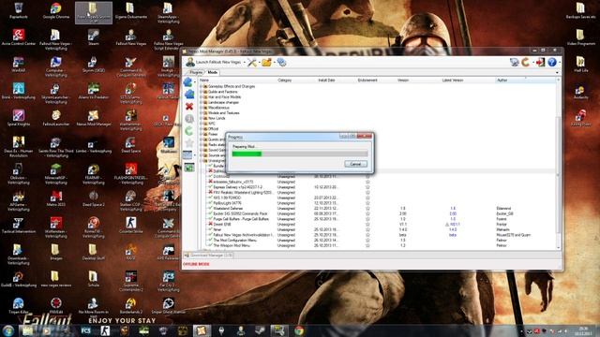Switch to the Mods tab
The height and width of the screenshot is (337, 600).
click(213, 72)
